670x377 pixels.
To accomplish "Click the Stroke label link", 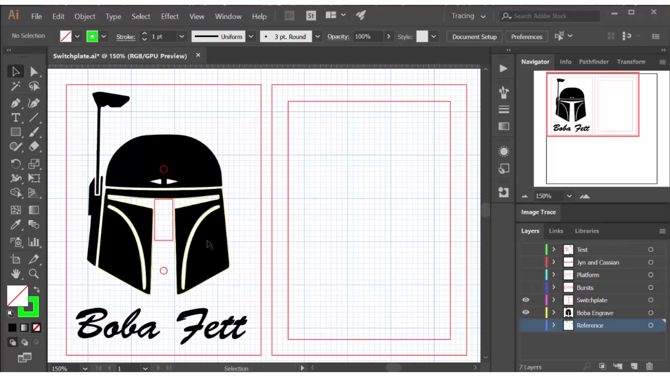I will click(x=126, y=37).
